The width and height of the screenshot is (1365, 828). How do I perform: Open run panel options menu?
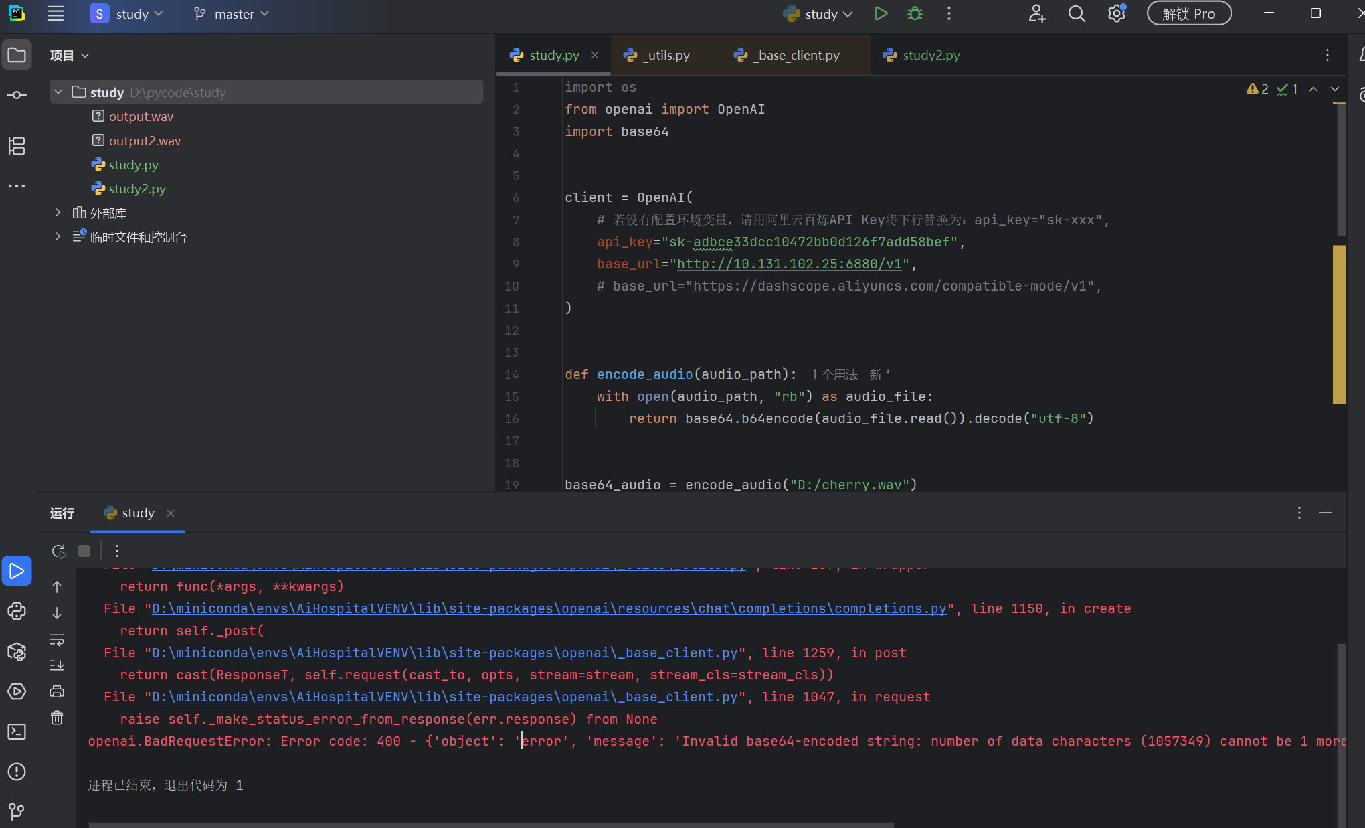1299,513
